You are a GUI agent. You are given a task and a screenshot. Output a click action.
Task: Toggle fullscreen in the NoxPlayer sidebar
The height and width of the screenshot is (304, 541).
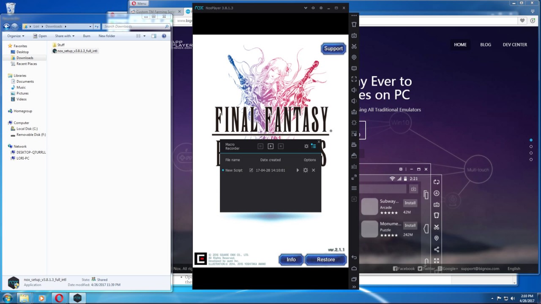(354, 79)
